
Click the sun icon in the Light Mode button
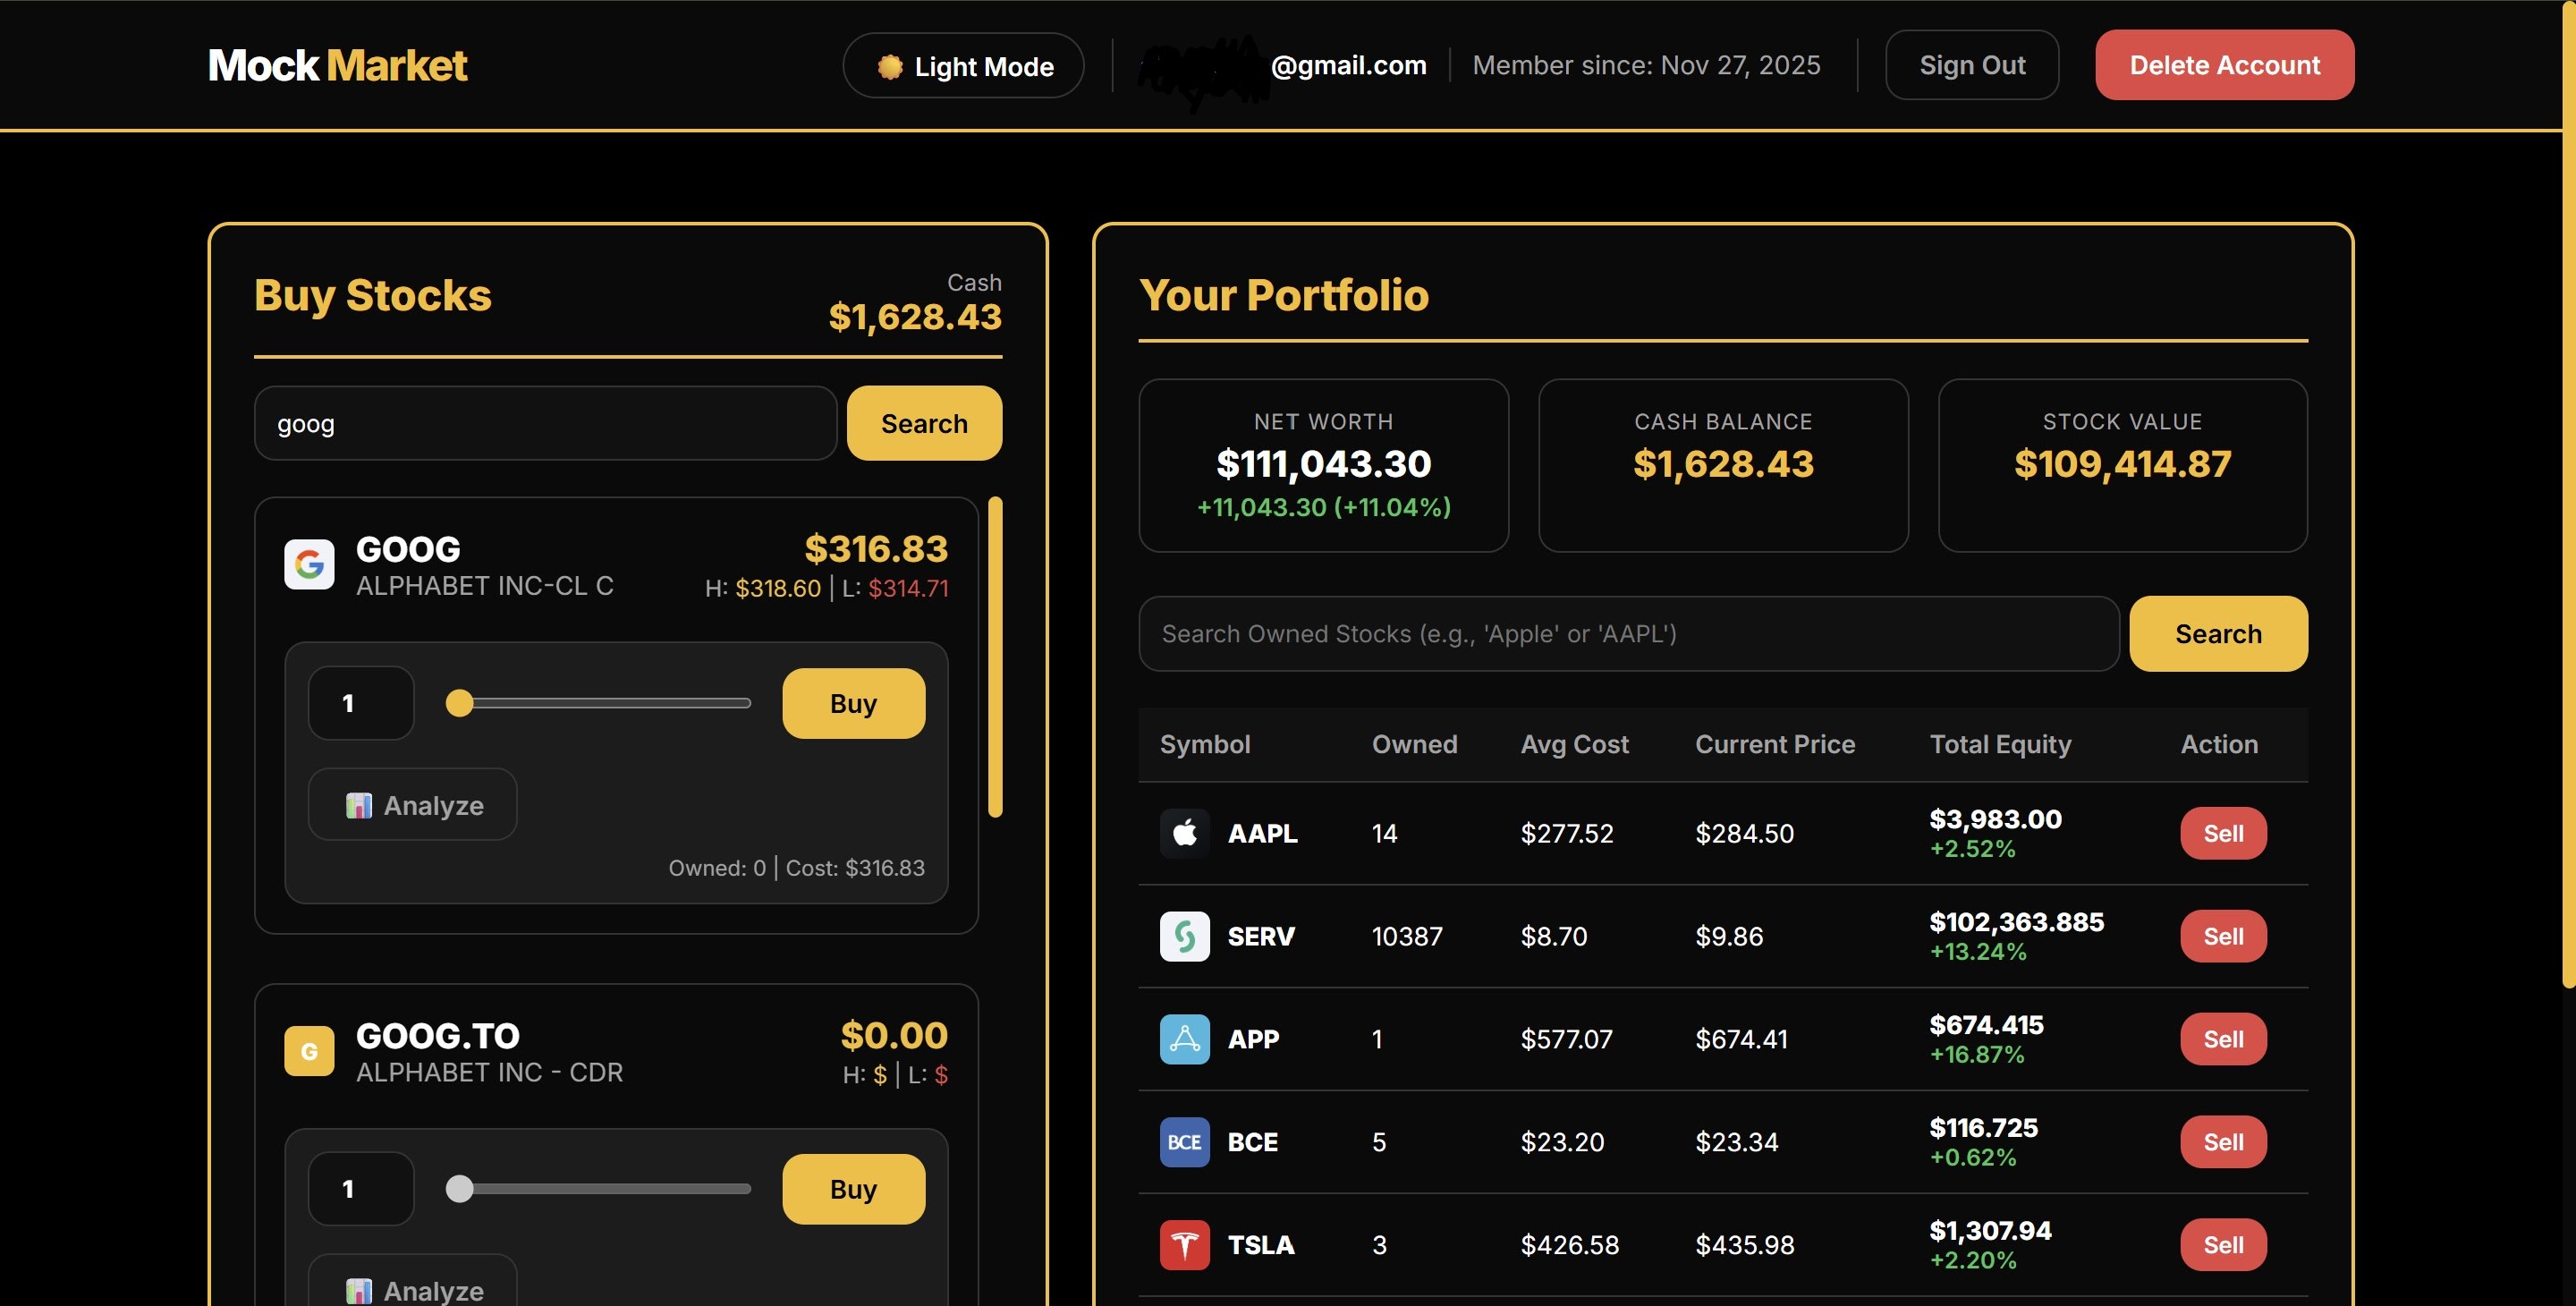[891, 65]
